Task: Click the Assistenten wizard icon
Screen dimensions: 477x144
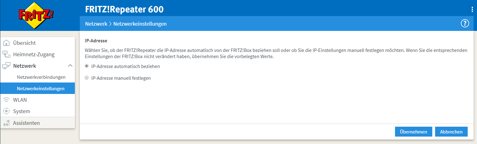Action: (x=6, y=123)
